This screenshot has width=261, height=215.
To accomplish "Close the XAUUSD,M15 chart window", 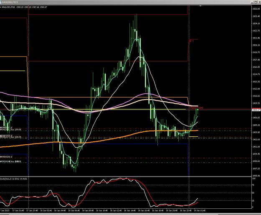I will (259, 2).
